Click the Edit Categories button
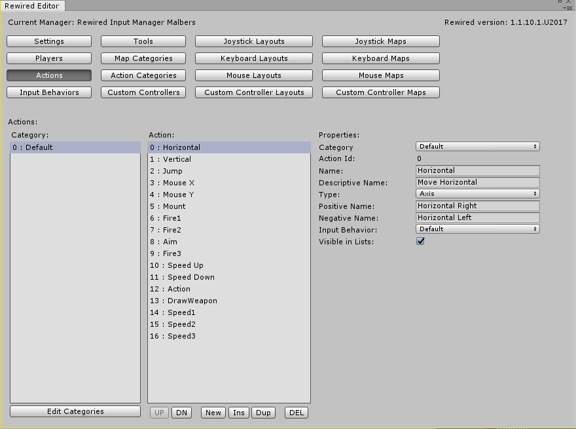The height and width of the screenshot is (429, 576). click(x=75, y=411)
